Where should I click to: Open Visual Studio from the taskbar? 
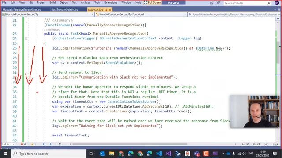pyautogui.click(x=168, y=154)
